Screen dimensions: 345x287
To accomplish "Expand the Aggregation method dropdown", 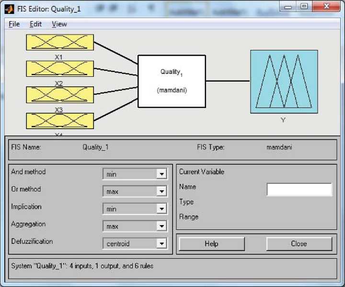I will click(x=135, y=226).
